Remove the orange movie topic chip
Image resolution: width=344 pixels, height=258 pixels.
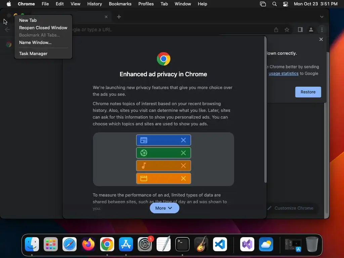(183, 178)
